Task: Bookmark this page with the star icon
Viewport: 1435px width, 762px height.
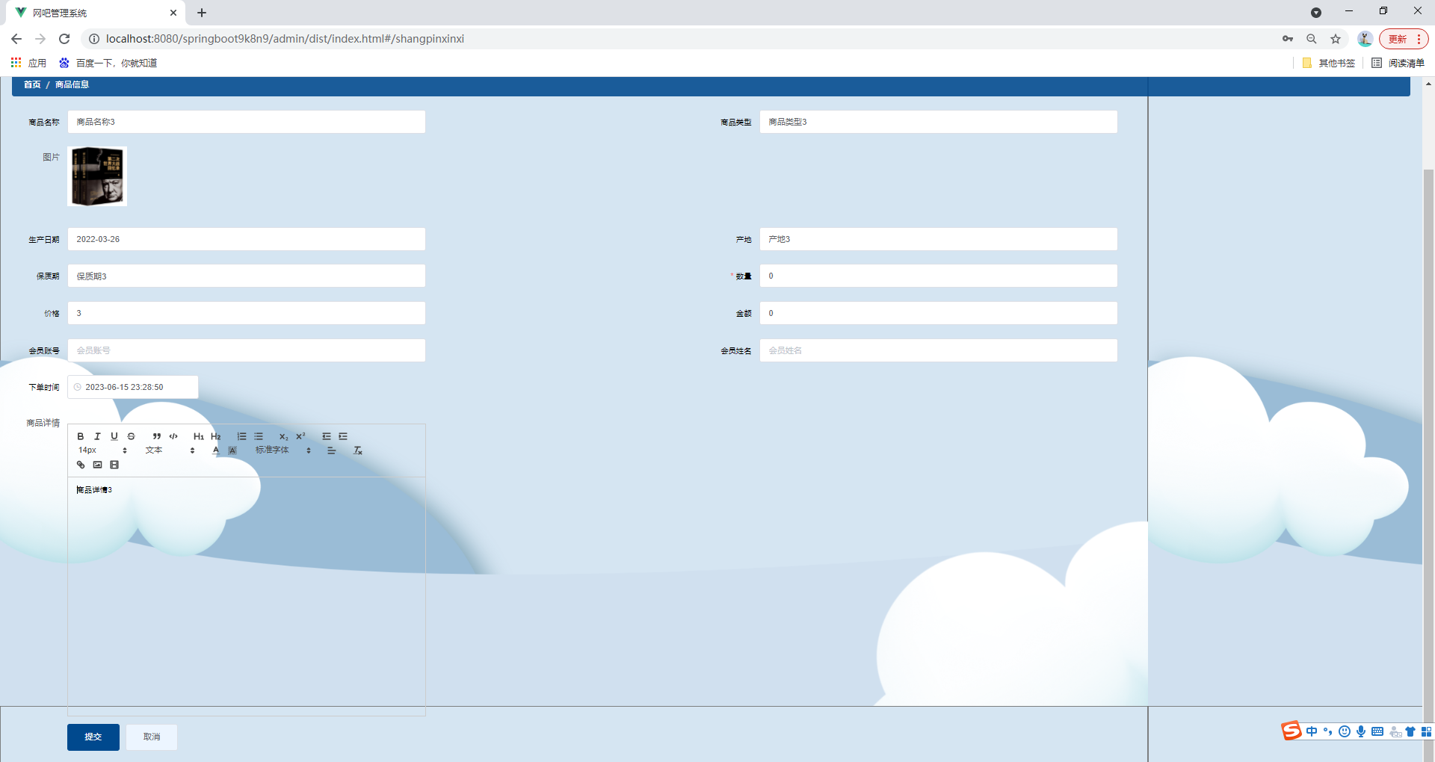Action: pos(1336,39)
